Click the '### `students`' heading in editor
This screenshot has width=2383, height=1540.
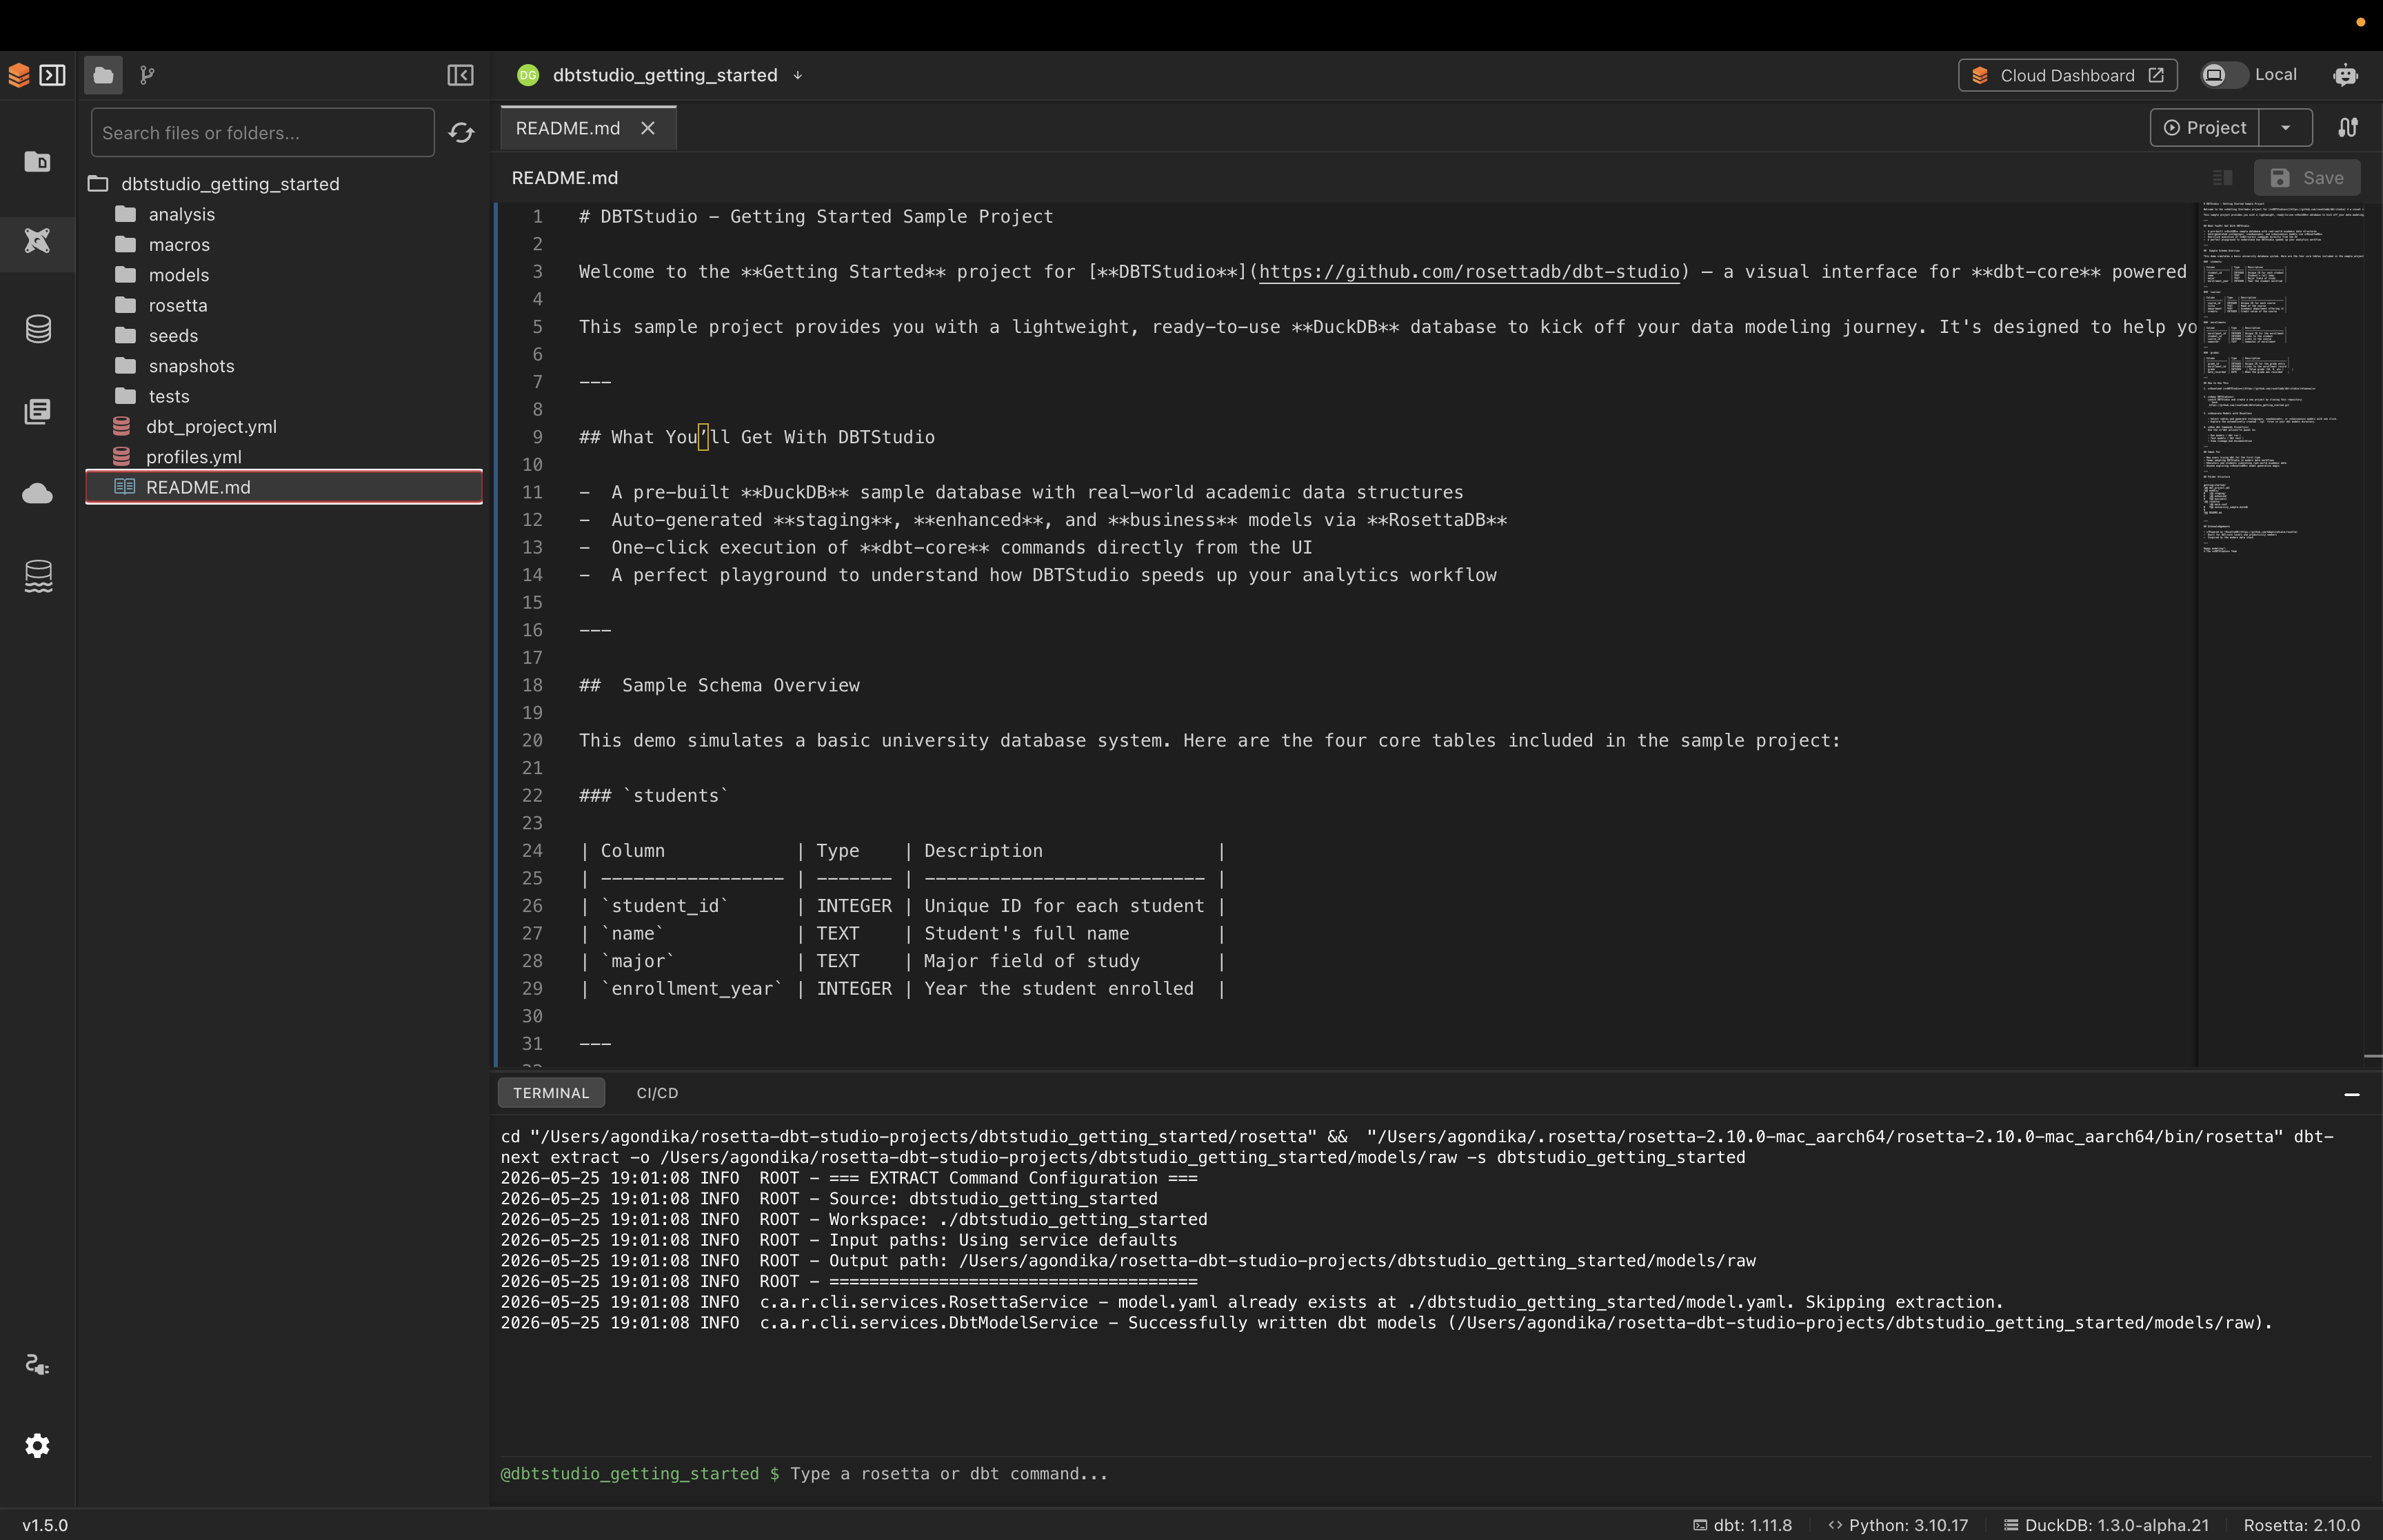tap(654, 796)
